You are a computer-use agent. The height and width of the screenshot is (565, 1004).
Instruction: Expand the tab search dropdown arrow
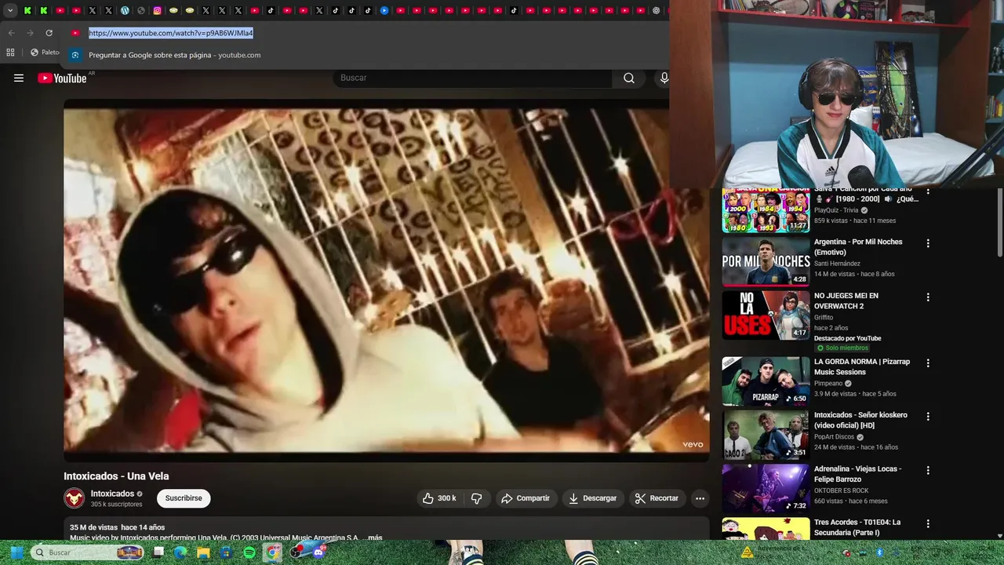[x=10, y=10]
